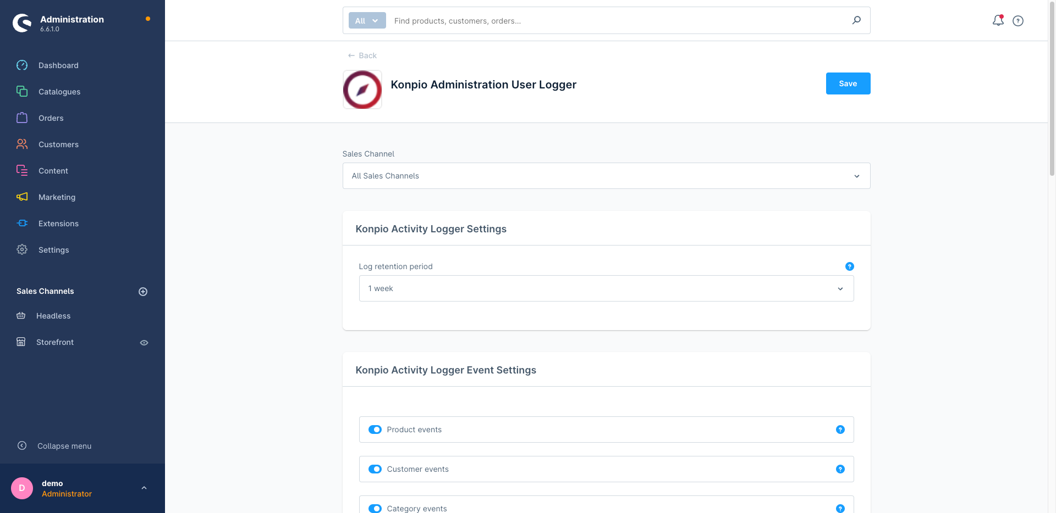Viewport: 1056px width, 513px height.
Task: Click the Settings gear icon
Action: point(22,249)
